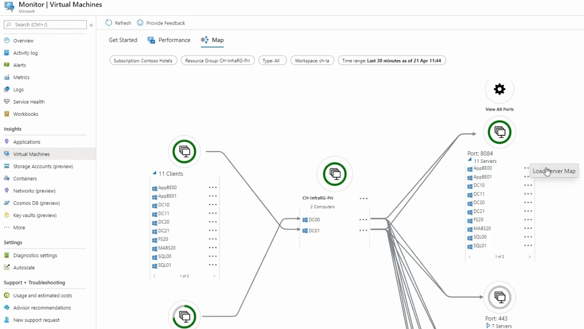
Task: Open ellipsis menu for DC01 computer
Action: [x=363, y=231]
